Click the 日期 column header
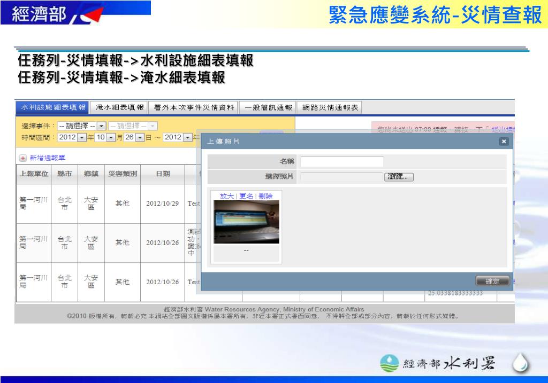 (x=163, y=174)
